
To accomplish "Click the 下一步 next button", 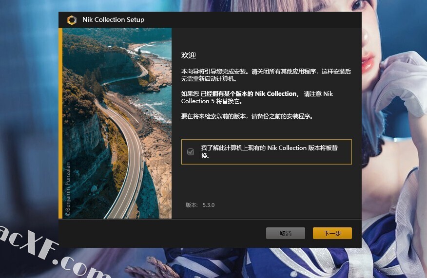I will point(332,233).
